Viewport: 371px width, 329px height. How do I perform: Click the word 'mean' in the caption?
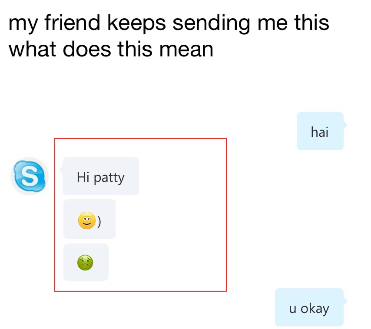point(186,50)
